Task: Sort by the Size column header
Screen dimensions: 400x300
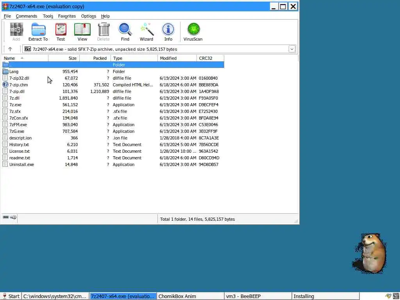Action: (64, 58)
